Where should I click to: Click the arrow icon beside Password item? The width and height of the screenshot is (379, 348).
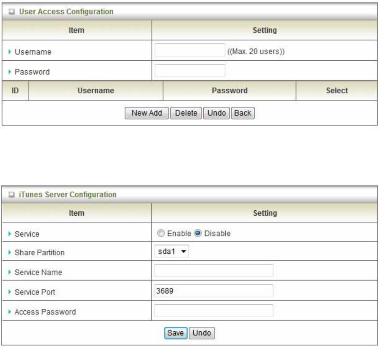pyautogui.click(x=9, y=72)
